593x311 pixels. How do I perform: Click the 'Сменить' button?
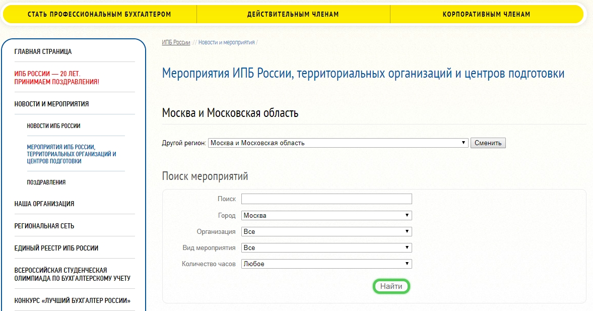[488, 143]
